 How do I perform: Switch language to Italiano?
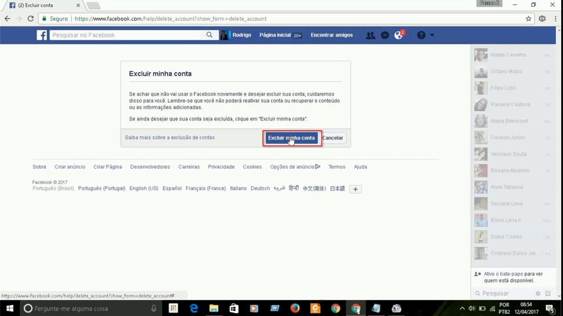238,188
